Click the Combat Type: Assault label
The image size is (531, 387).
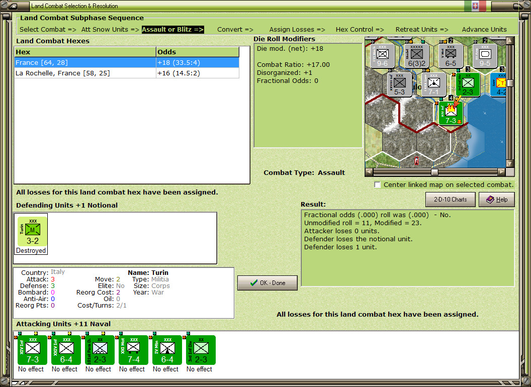click(304, 173)
